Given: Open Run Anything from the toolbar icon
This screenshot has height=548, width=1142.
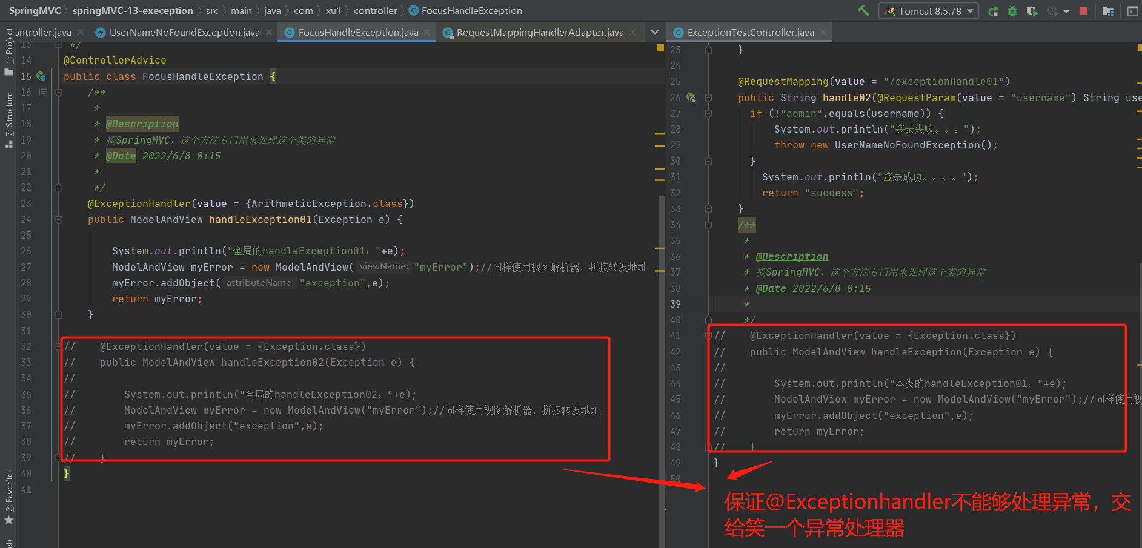Looking at the screenshot, I should point(1132,11).
